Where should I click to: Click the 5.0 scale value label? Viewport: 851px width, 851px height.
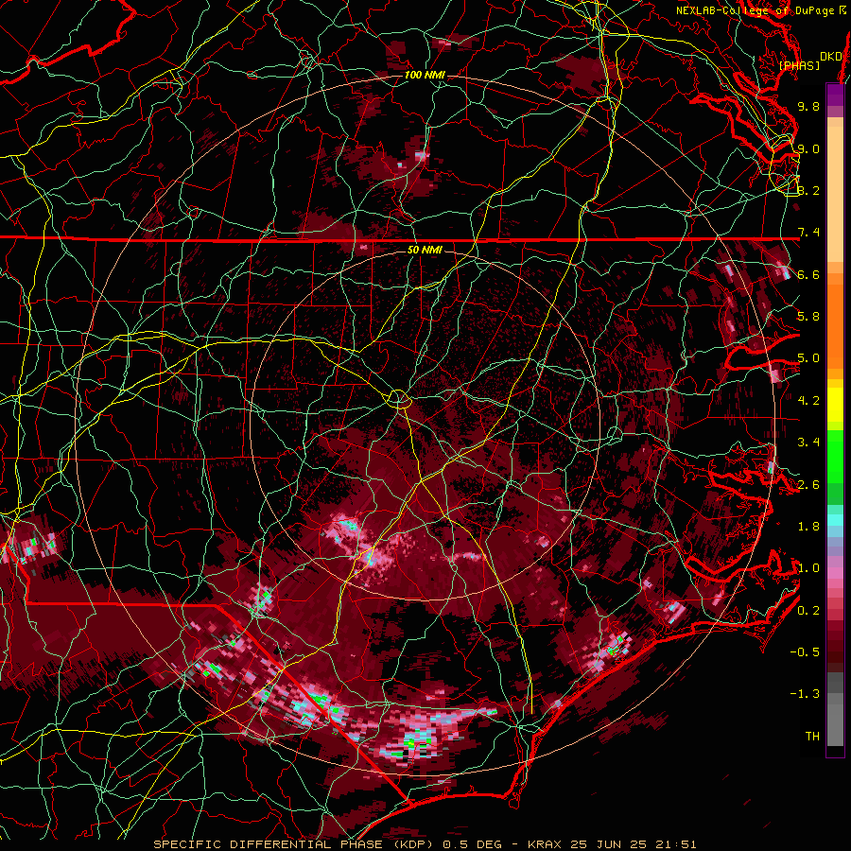coord(808,358)
